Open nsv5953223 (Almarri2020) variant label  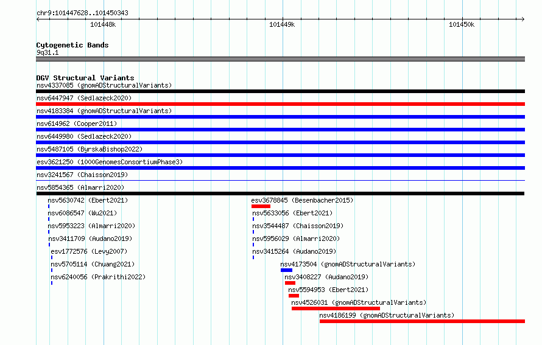(x=91, y=226)
